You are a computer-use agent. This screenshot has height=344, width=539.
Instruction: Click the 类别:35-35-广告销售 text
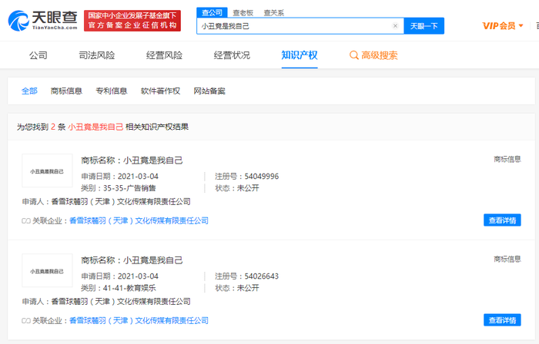tap(119, 188)
